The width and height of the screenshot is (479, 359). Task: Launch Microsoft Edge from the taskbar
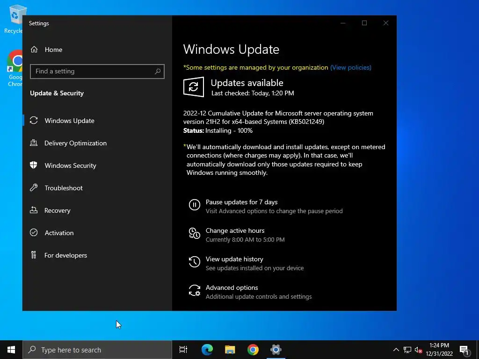pos(207,350)
